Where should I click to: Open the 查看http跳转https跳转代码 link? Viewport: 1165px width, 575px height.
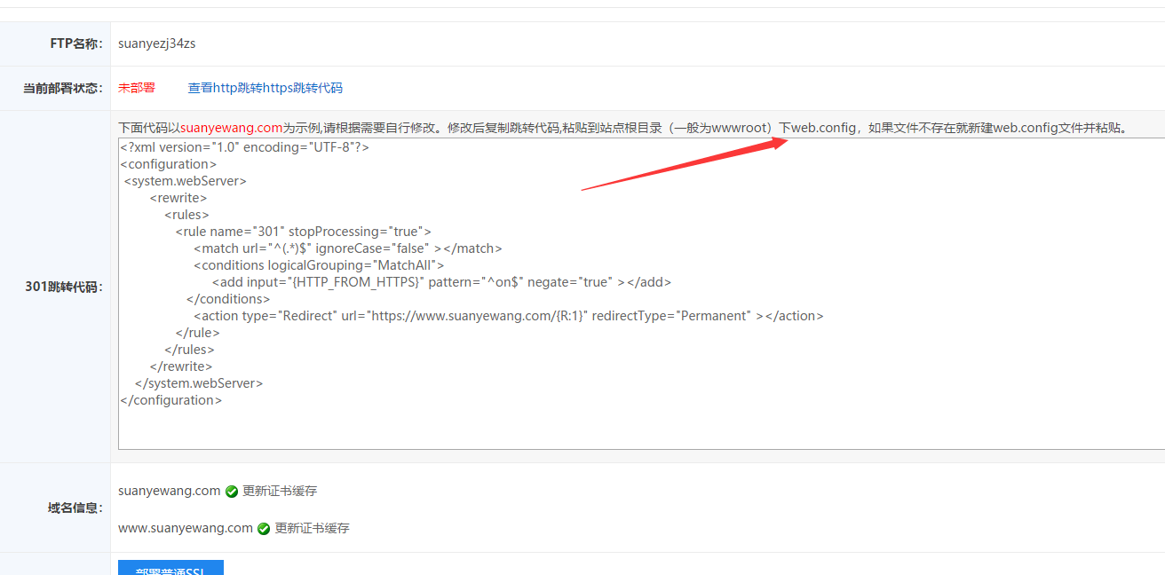(265, 88)
